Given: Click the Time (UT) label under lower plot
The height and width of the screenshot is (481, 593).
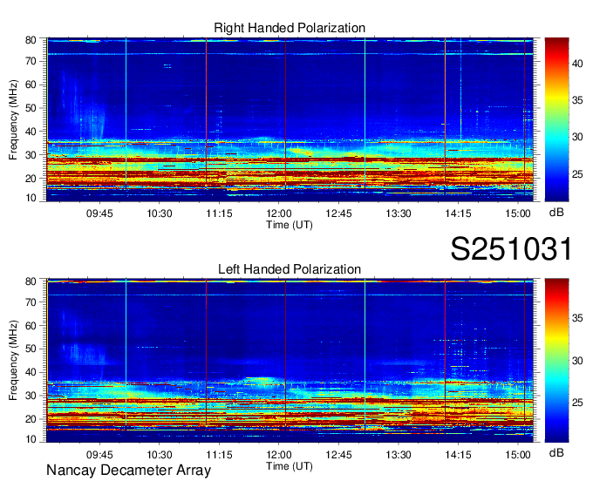Looking at the screenshot, I should [x=290, y=466].
